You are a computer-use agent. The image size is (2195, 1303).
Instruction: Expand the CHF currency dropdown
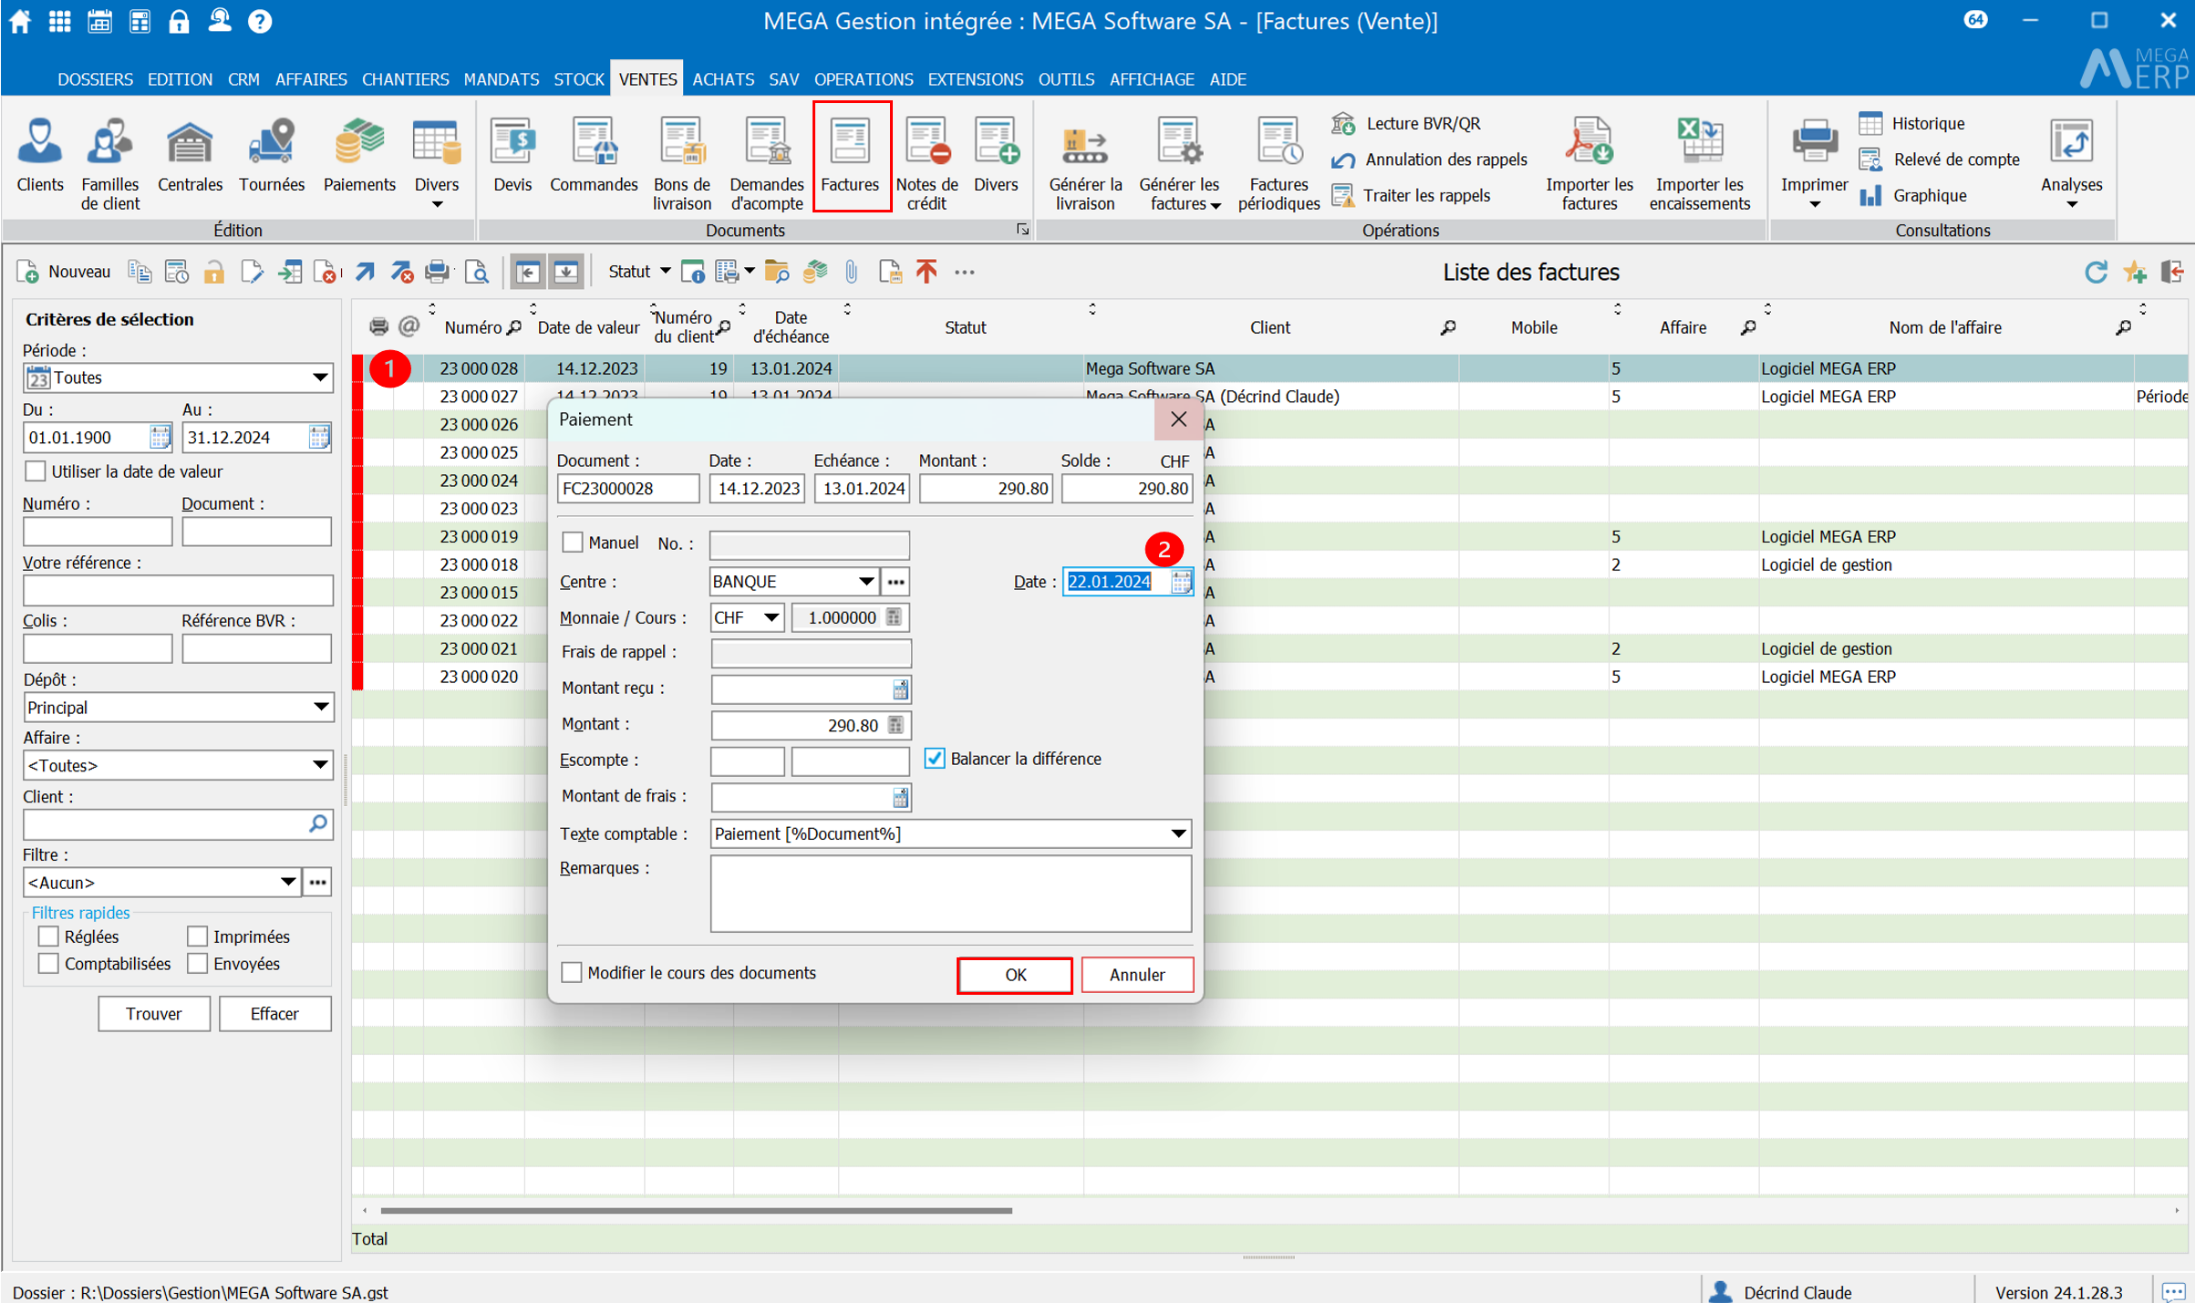pos(771,617)
